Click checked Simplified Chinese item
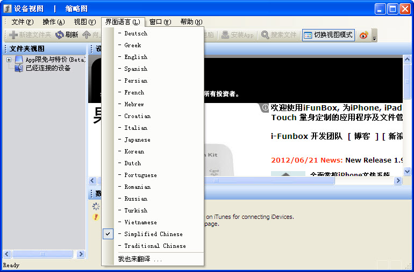Image resolution: width=414 pixels, height=272 pixels. [153, 234]
